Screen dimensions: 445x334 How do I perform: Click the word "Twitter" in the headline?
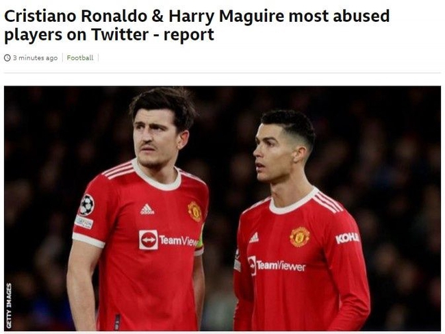pos(120,35)
